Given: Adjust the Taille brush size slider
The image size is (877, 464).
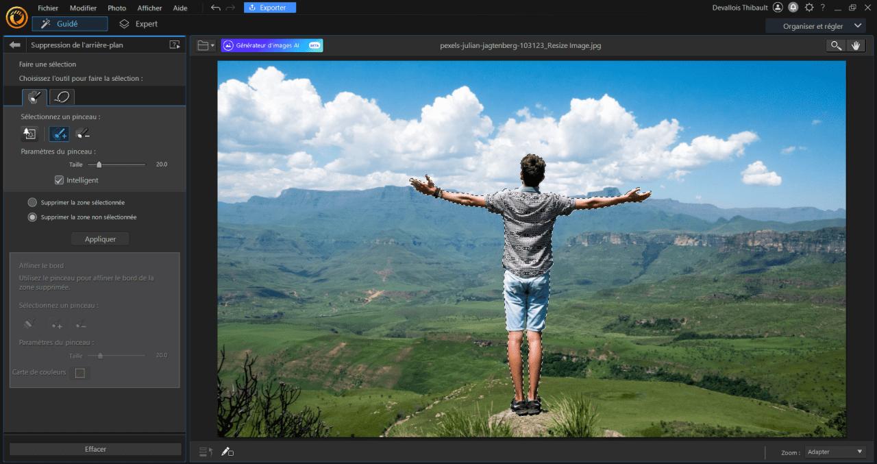Looking at the screenshot, I should (98, 164).
